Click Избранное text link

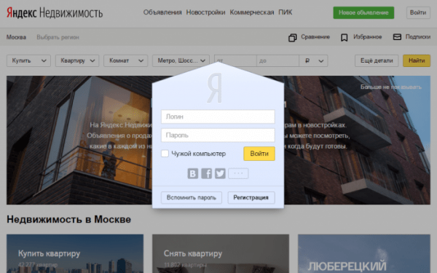click(x=368, y=37)
